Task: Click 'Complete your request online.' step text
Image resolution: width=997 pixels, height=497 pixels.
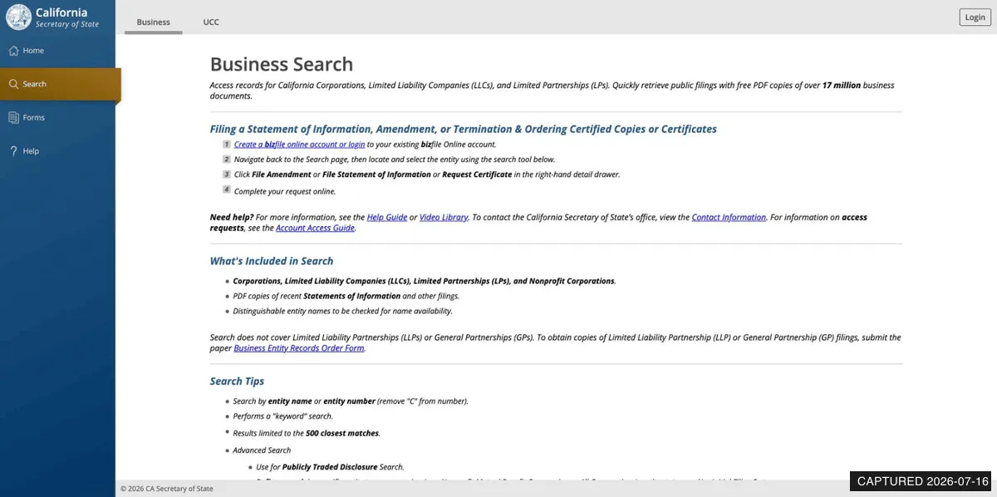Action: [x=285, y=191]
